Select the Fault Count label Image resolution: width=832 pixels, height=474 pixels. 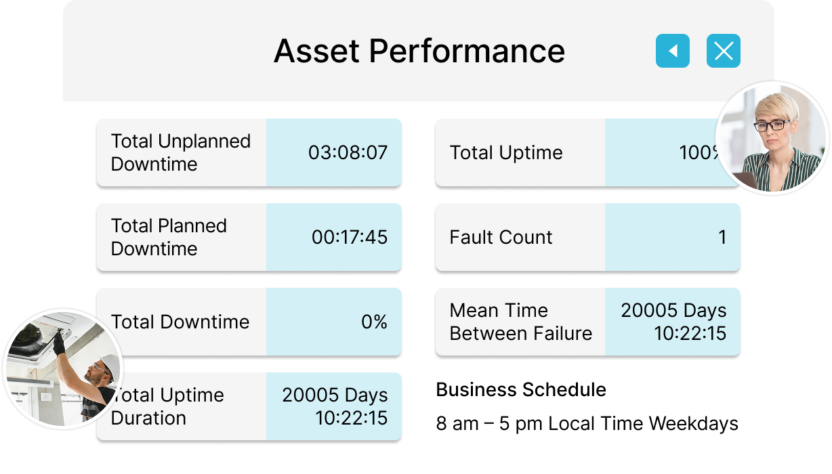(501, 237)
